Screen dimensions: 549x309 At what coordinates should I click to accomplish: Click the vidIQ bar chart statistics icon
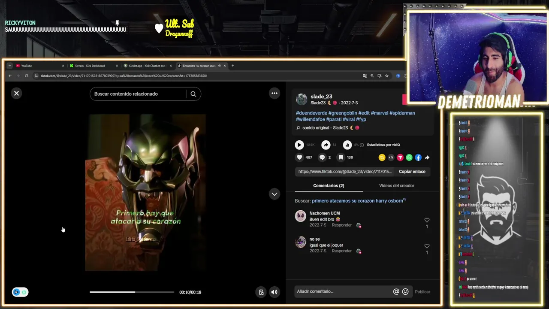click(x=347, y=145)
